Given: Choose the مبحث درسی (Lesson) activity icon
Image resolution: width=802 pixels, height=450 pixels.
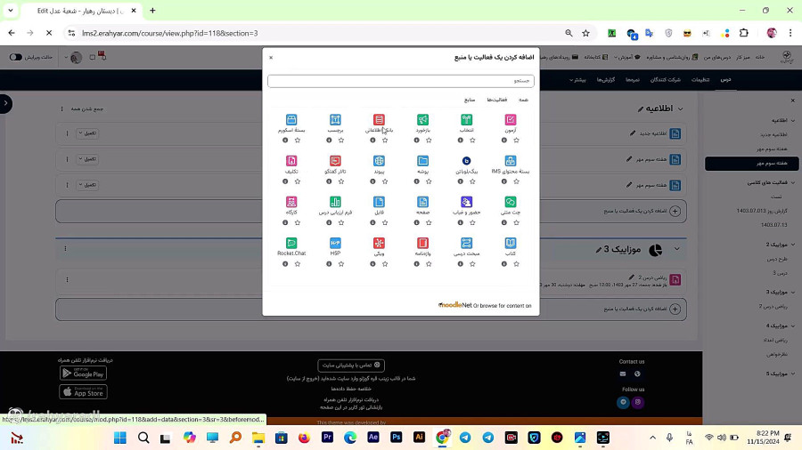Looking at the screenshot, I should click(x=466, y=244).
